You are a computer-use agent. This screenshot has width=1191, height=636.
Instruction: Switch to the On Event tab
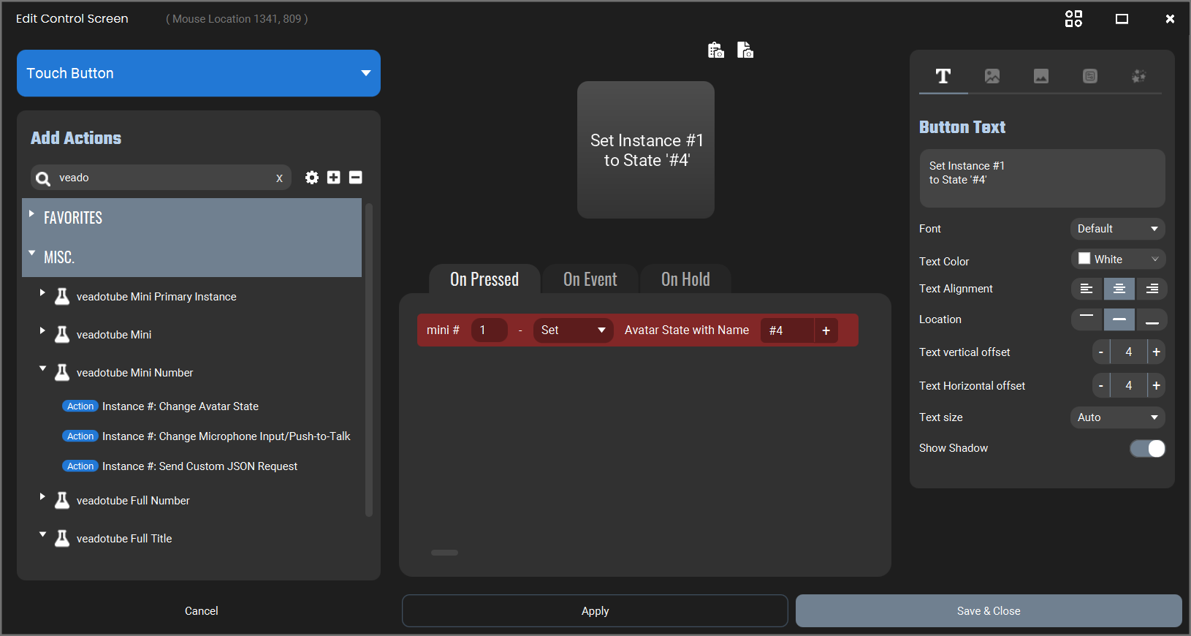590,279
